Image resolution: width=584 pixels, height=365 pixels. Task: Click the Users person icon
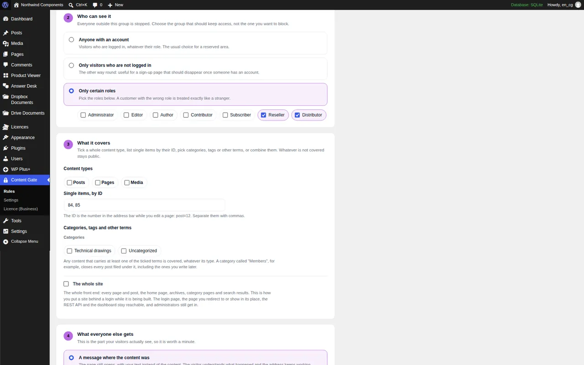coord(5,159)
